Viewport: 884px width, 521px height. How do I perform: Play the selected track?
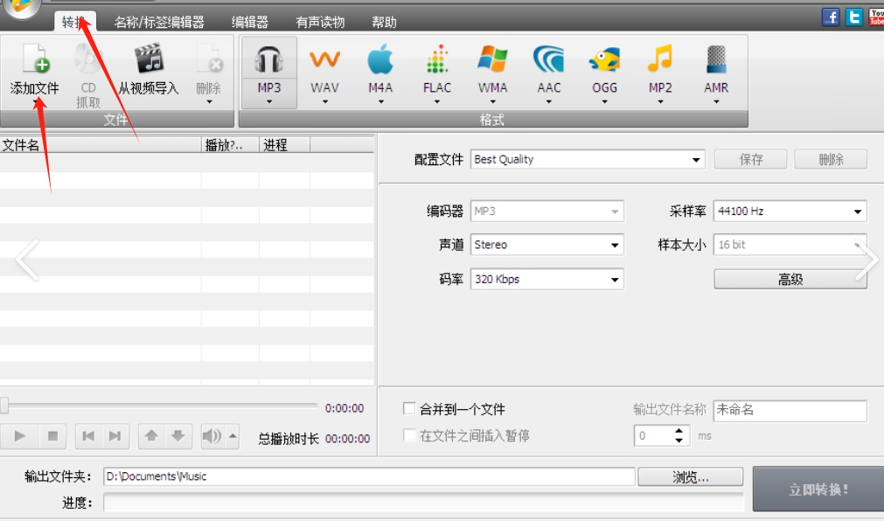point(20,436)
